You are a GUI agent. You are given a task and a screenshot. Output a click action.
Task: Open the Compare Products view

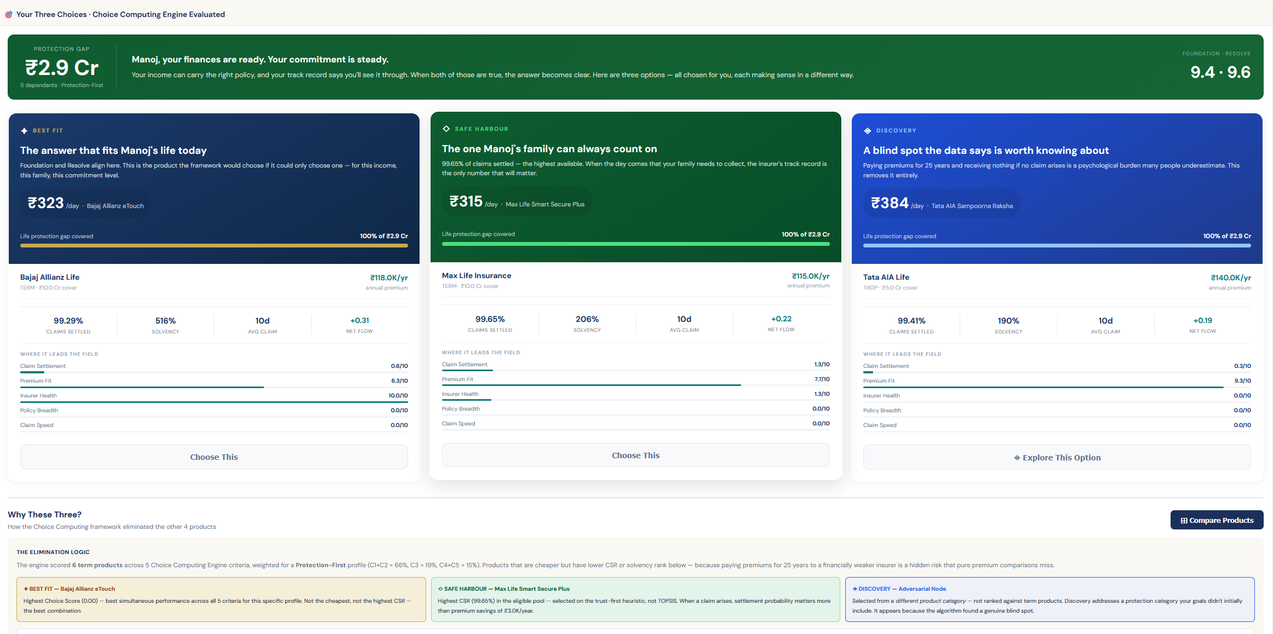pos(1217,520)
